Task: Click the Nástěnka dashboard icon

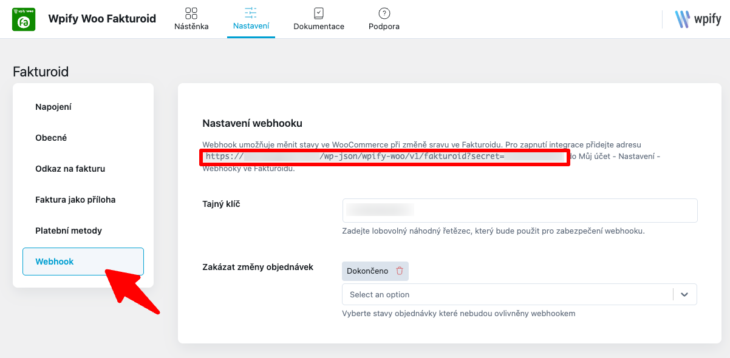Action: click(x=191, y=12)
